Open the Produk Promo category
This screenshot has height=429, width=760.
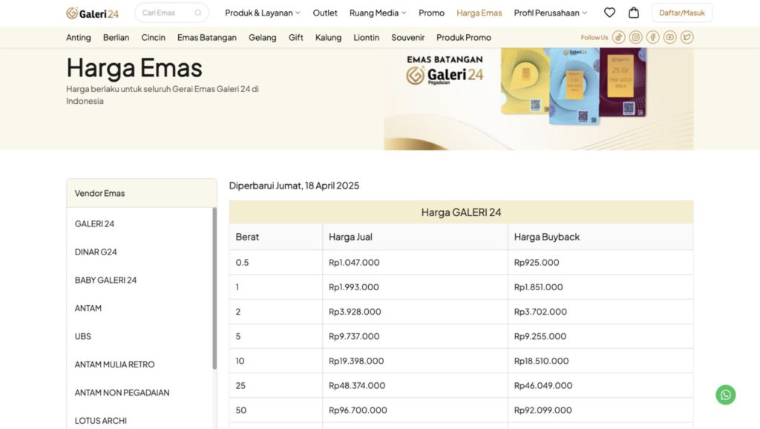[463, 37]
